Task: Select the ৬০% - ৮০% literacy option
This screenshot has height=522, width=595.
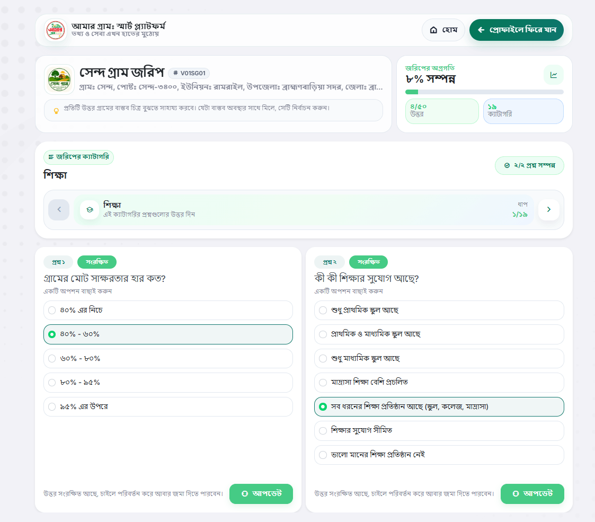Action: coord(168,359)
